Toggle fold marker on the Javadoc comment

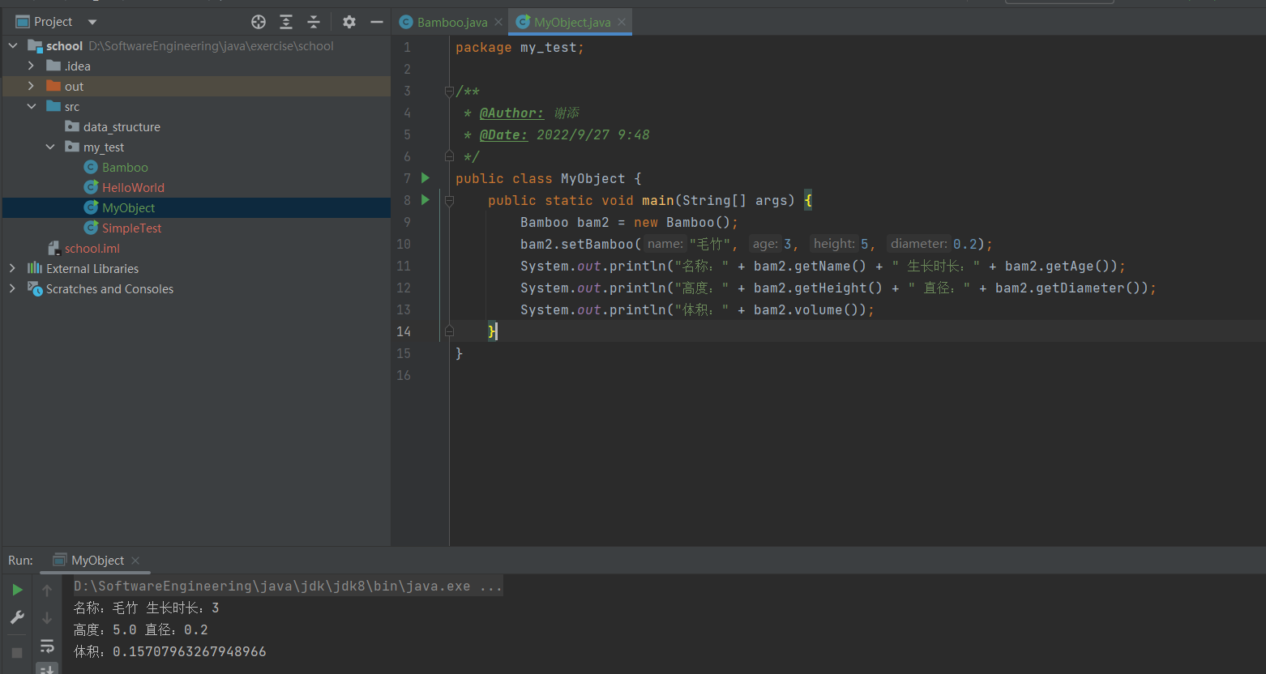449,92
